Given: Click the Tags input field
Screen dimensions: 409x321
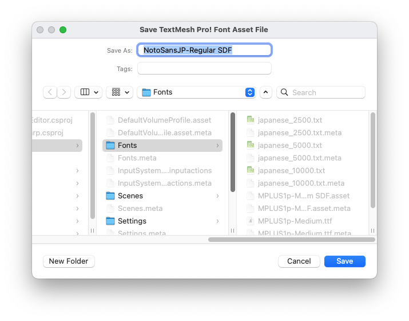Looking at the screenshot, I should point(204,69).
